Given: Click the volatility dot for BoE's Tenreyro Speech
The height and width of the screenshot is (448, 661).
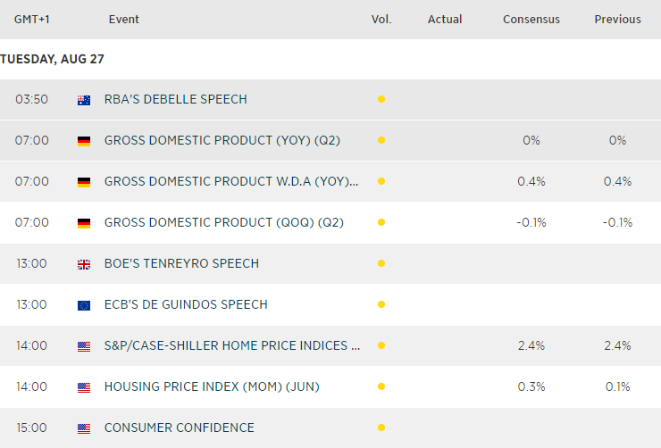Looking at the screenshot, I should 381,264.
